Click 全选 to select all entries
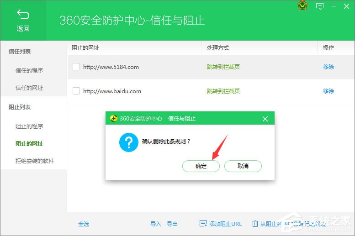Screen dimensions: 355x236 [84, 224]
